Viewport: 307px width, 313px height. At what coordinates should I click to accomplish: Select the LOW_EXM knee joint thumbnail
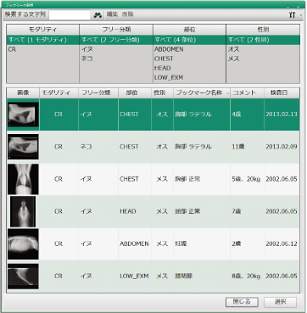(23, 277)
